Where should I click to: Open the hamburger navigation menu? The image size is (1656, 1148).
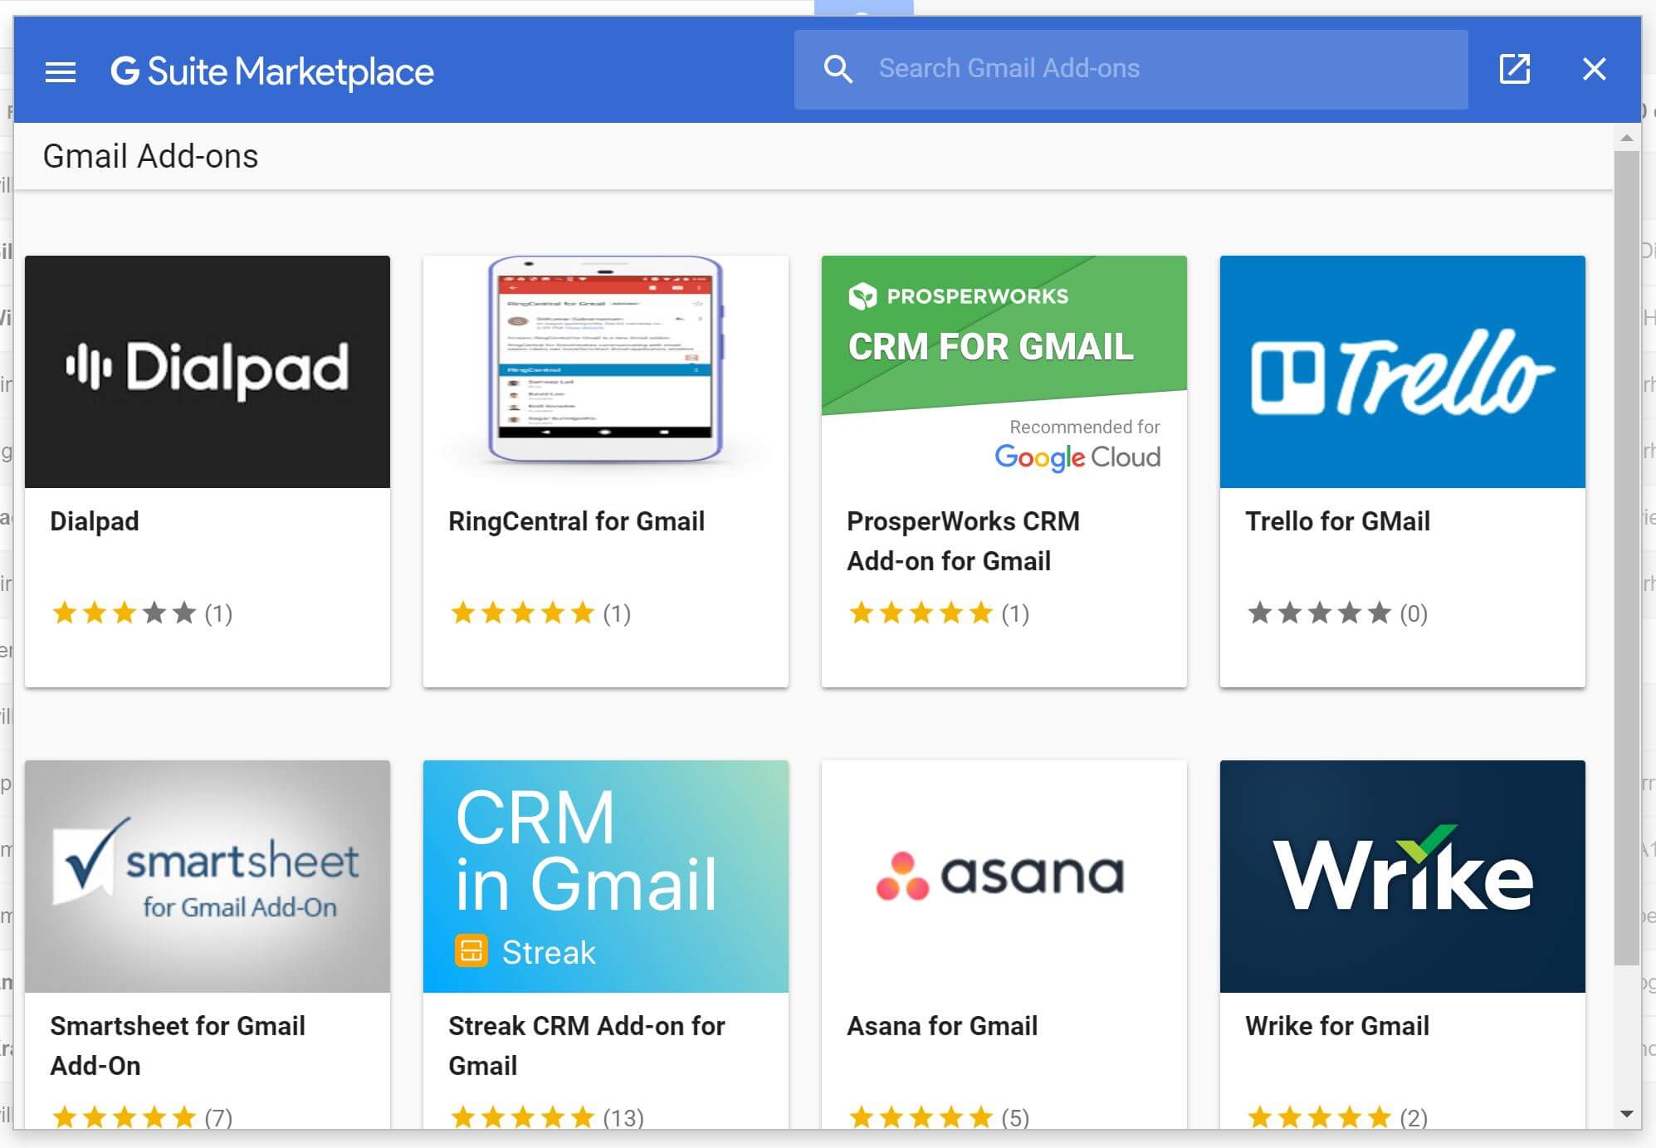pyautogui.click(x=60, y=71)
